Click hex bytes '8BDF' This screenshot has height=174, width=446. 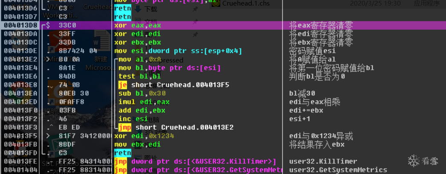(67, 144)
